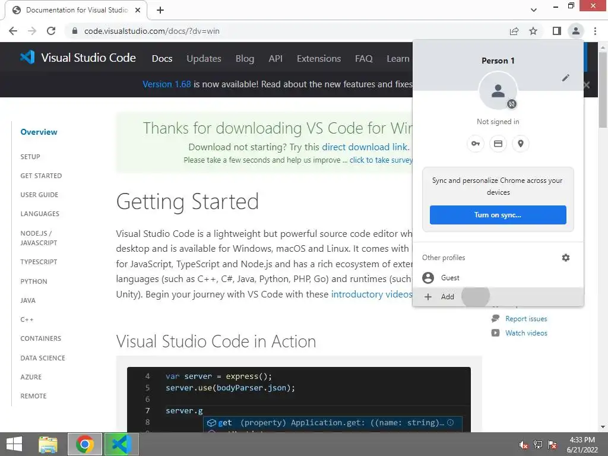This screenshot has width=608, height=456.
Task: Click the Watch videos link
Action: pos(526,333)
